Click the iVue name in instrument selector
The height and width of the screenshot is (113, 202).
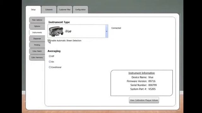pyautogui.click(x=68, y=31)
